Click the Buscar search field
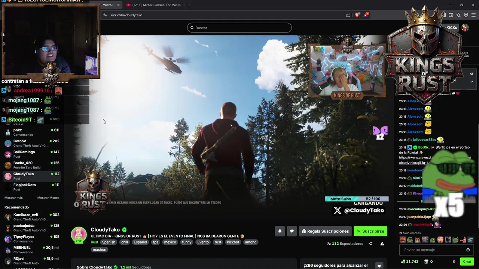479x269 pixels. click(x=239, y=28)
